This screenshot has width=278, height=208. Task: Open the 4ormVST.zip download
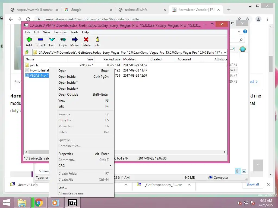point(28,185)
